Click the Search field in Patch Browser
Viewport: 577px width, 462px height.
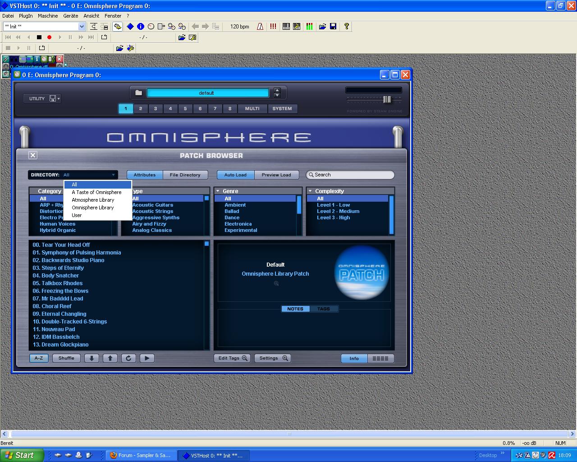coord(350,175)
